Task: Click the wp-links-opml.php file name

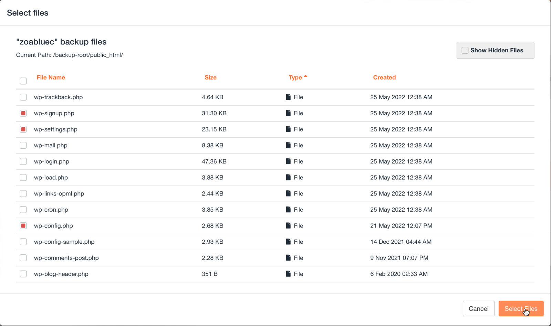Action: pos(59,193)
